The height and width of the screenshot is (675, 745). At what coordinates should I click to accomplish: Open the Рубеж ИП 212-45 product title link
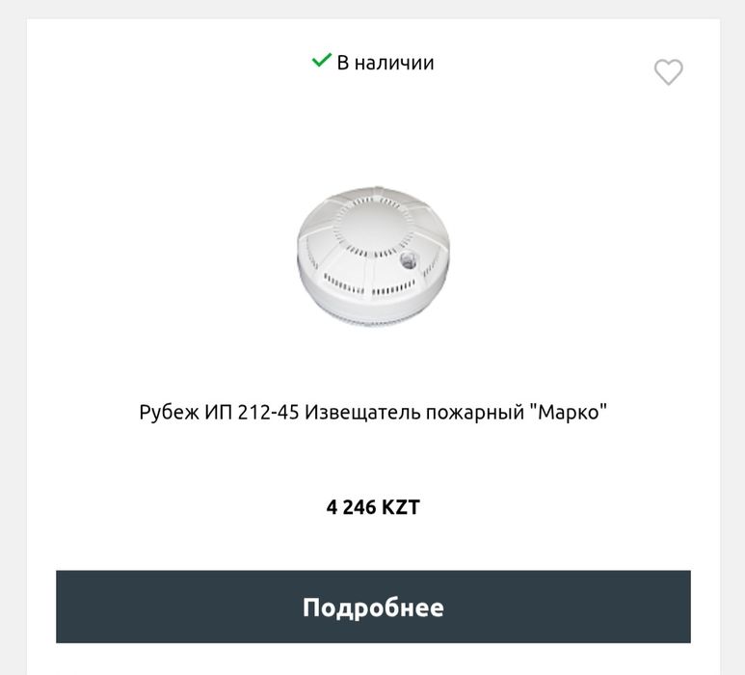point(373,413)
